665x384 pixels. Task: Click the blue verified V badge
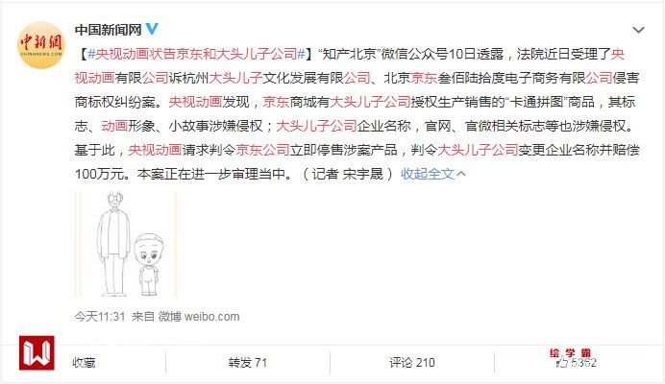pyautogui.click(x=152, y=29)
